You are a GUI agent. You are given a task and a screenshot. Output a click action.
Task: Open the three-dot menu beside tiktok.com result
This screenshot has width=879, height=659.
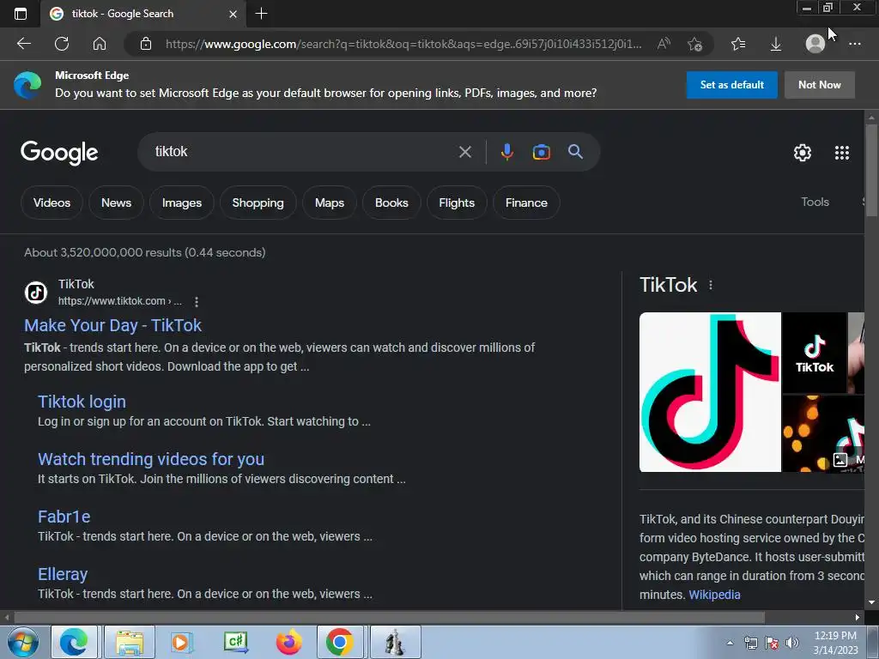coord(197,302)
